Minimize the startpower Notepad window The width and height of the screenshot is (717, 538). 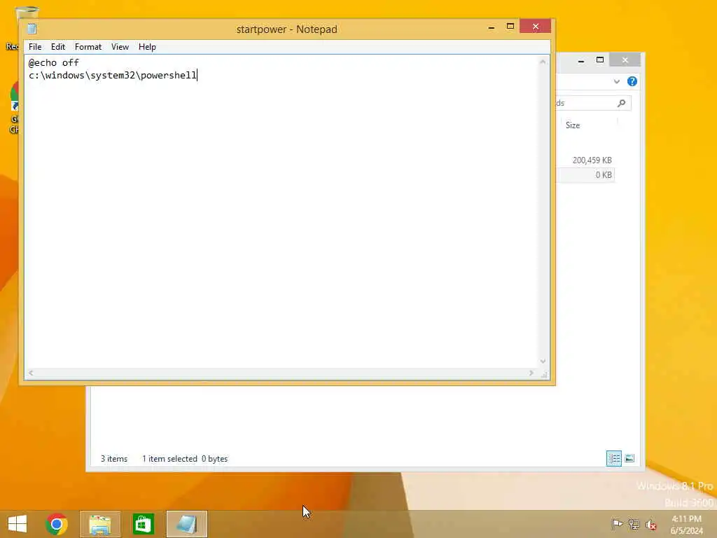(491, 27)
